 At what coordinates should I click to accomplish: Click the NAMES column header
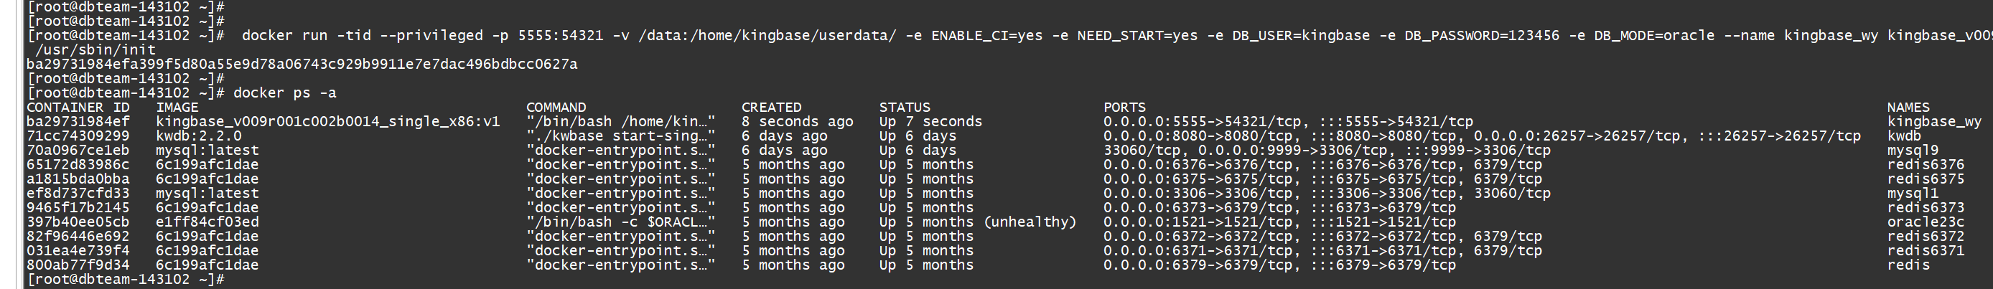pos(1908,108)
